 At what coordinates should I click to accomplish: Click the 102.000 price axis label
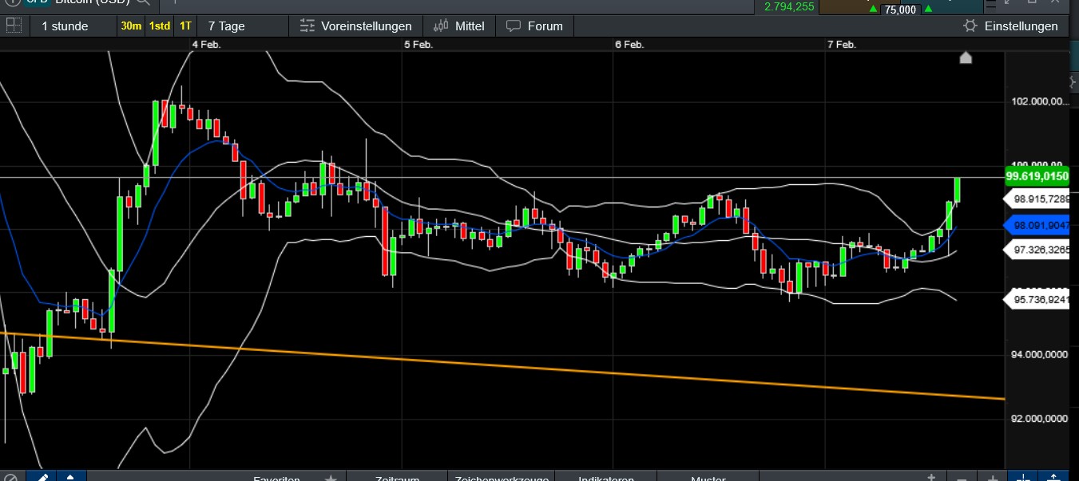1040,101
